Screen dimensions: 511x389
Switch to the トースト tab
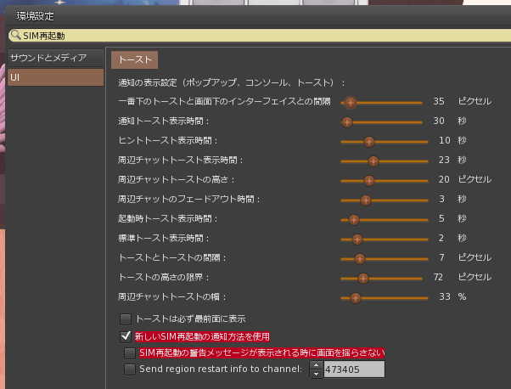pyautogui.click(x=135, y=59)
